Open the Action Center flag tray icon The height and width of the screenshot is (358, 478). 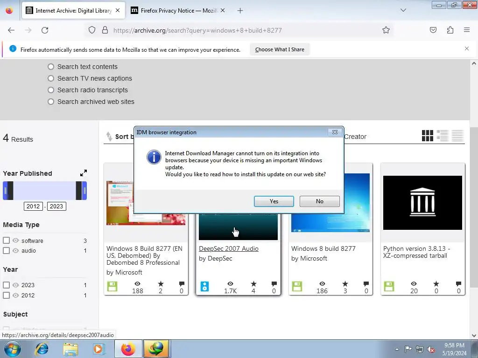[408, 349]
